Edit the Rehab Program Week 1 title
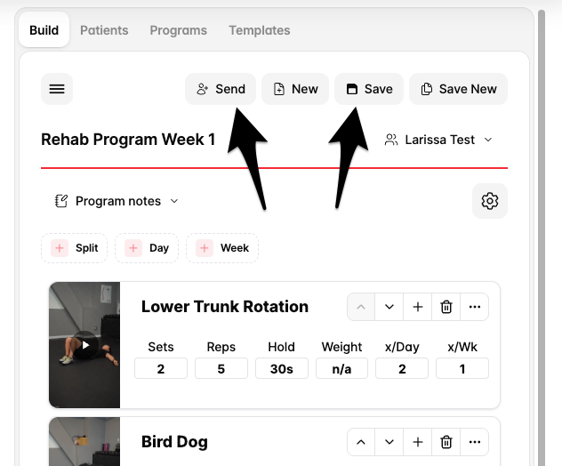562x466 pixels. [128, 140]
